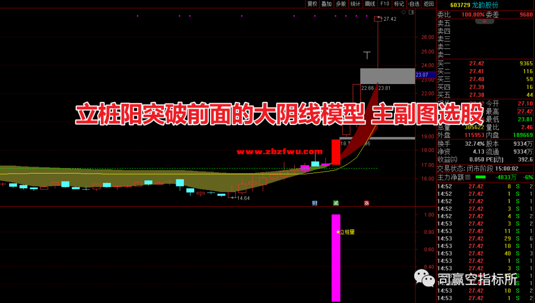This screenshot has width=535, height=303.
Task: Click the 财 financial marker icon
Action: pyautogui.click(x=315, y=203)
